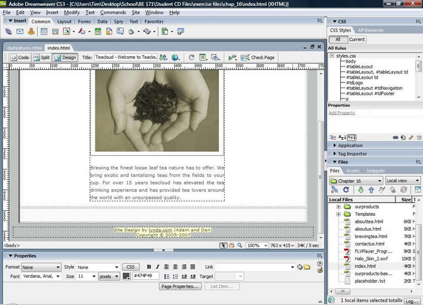Switch to Split view

click(41, 57)
